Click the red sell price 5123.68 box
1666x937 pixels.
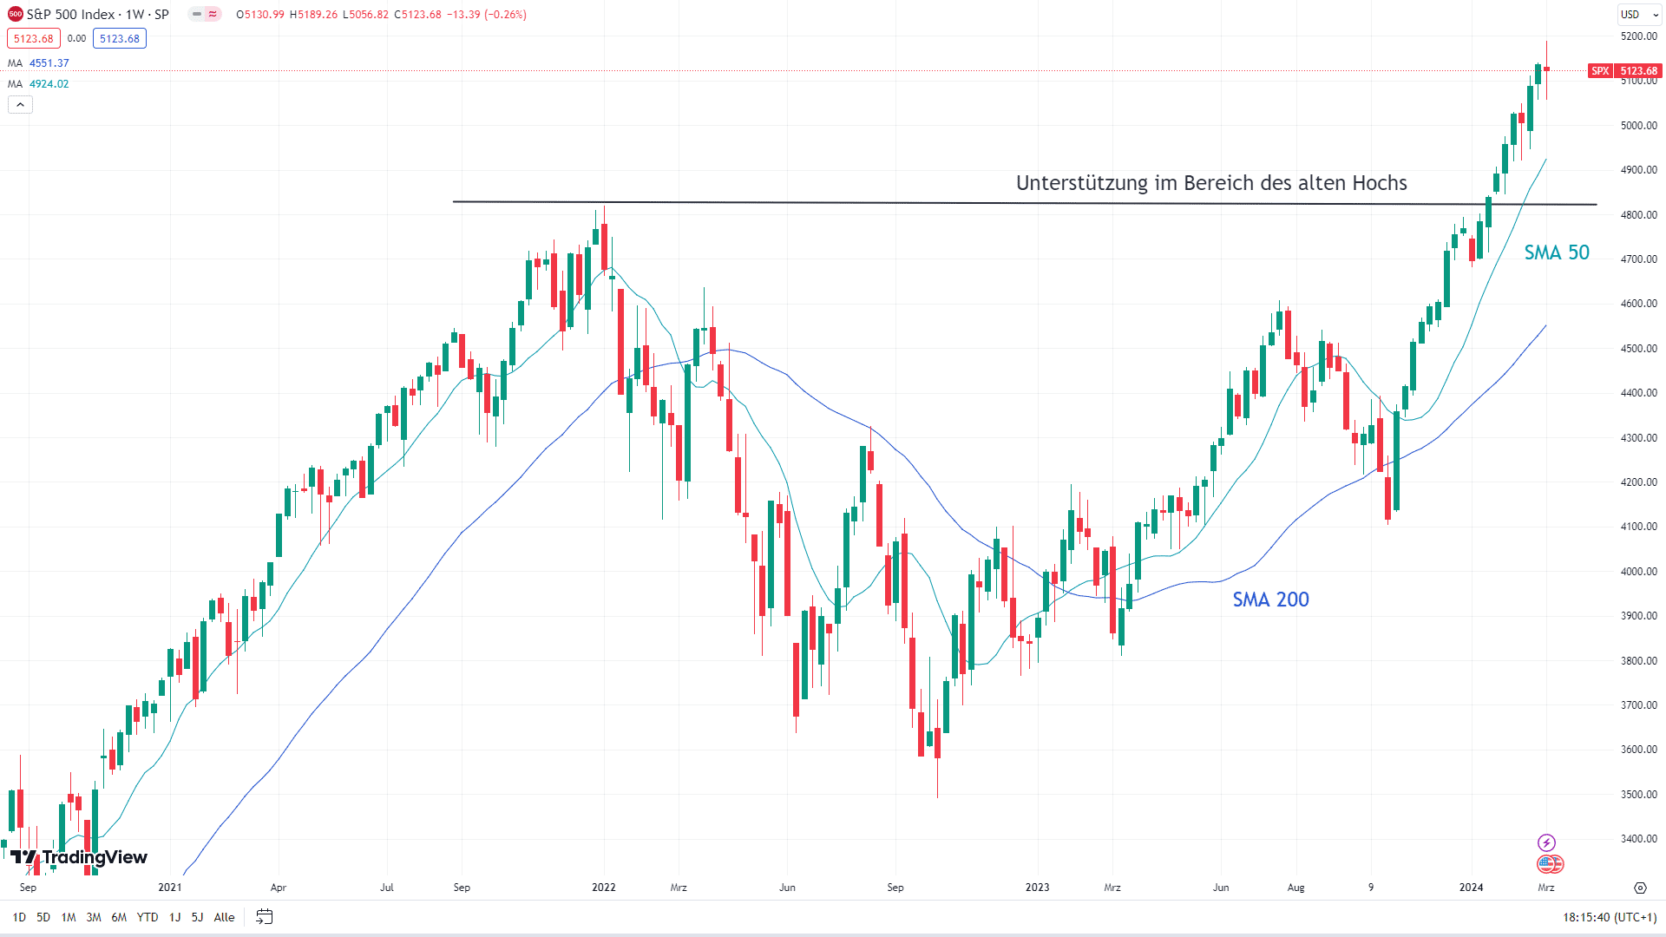click(x=34, y=38)
